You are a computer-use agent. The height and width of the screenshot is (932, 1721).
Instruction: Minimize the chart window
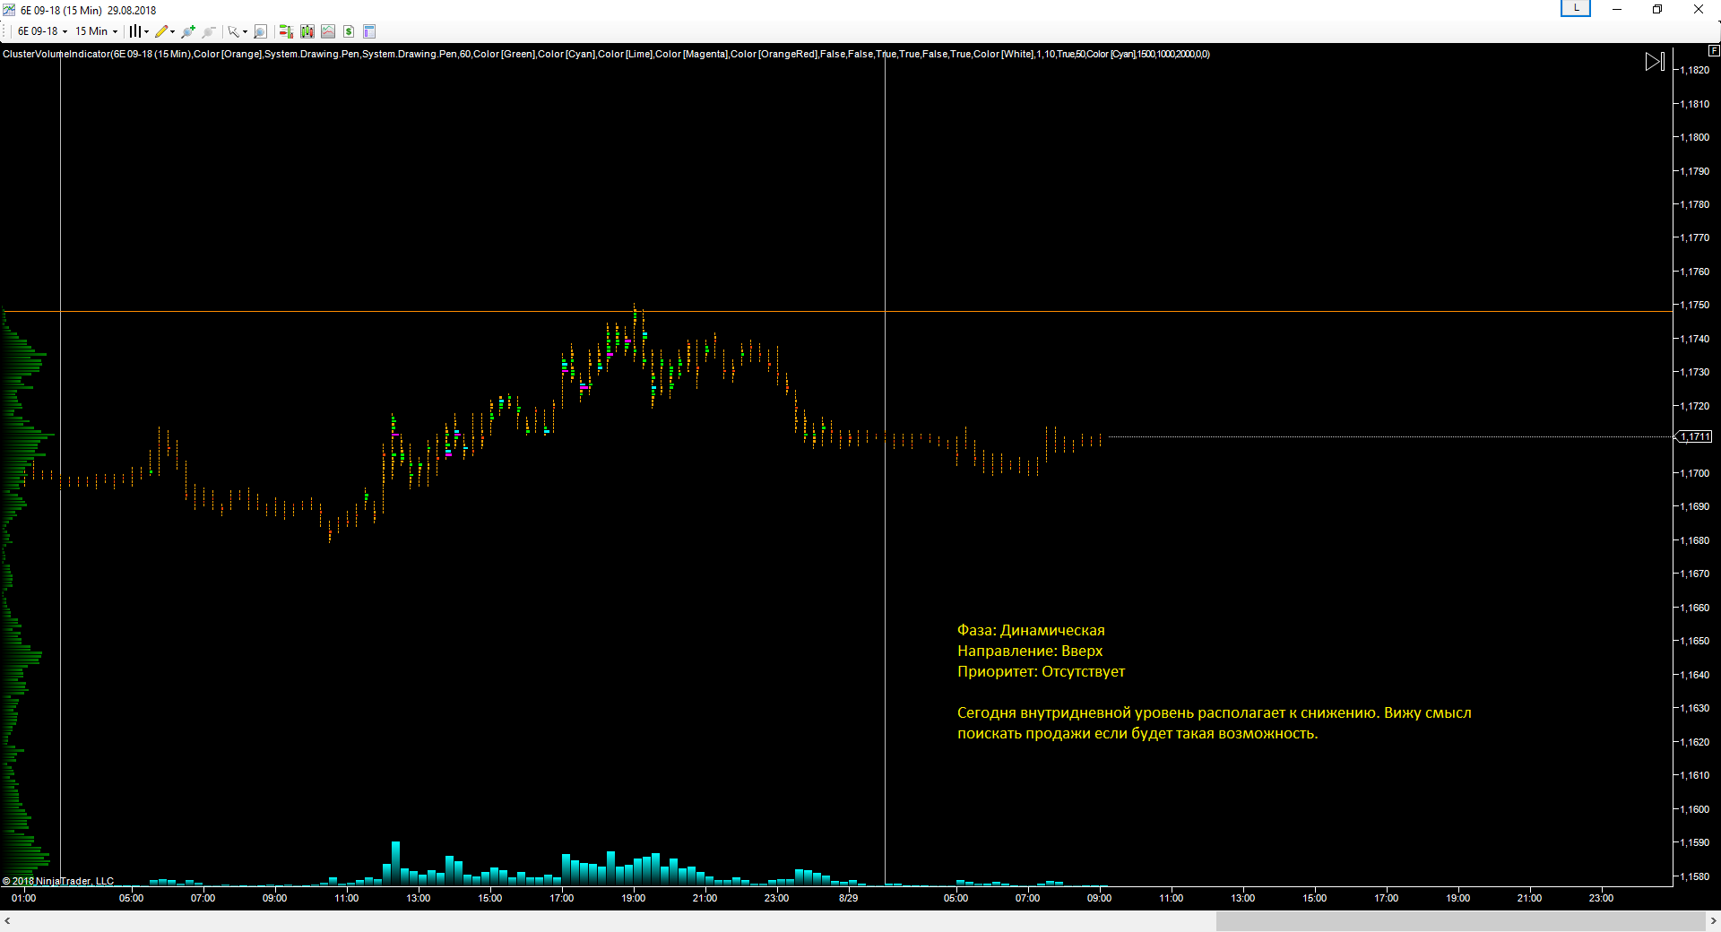pyautogui.click(x=1617, y=9)
